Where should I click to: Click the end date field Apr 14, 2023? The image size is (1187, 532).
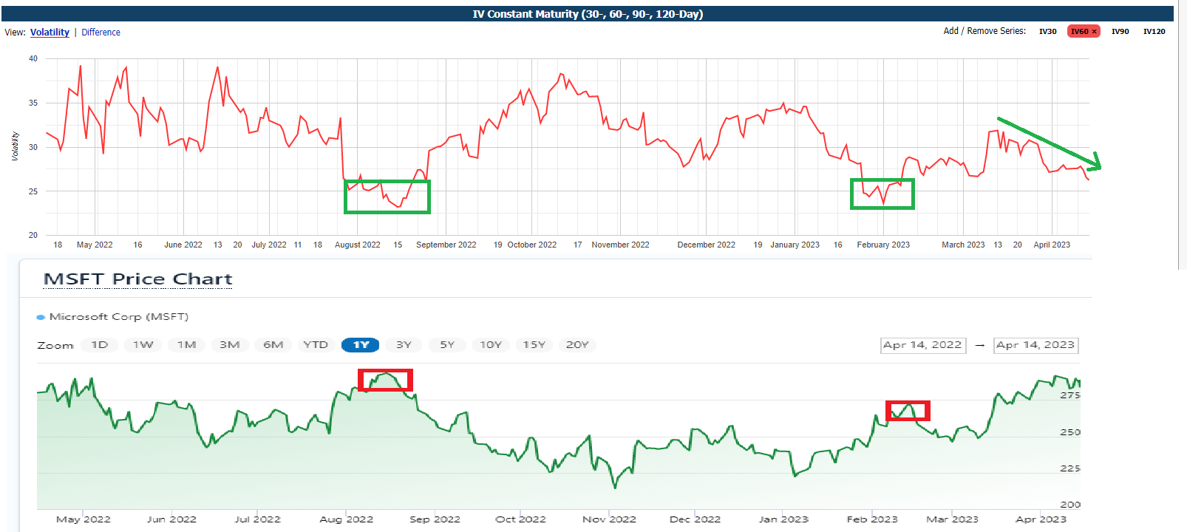(x=1035, y=345)
